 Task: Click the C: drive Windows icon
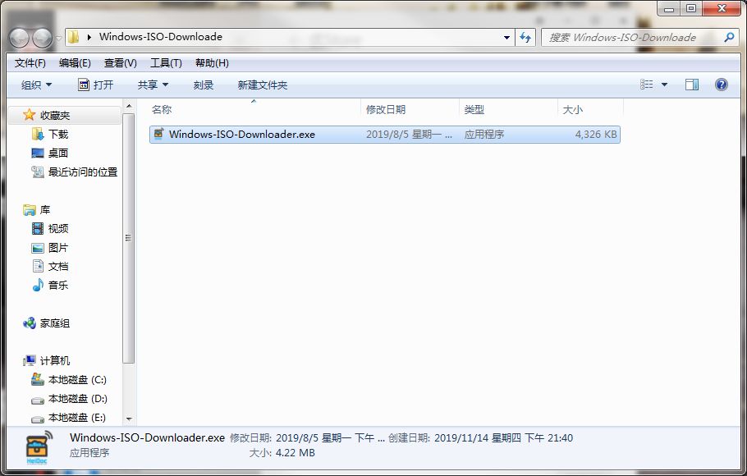pyautogui.click(x=38, y=379)
